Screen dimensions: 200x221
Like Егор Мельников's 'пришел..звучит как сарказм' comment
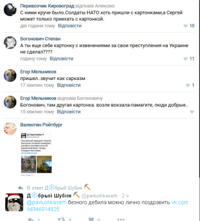[x=190, y=85]
